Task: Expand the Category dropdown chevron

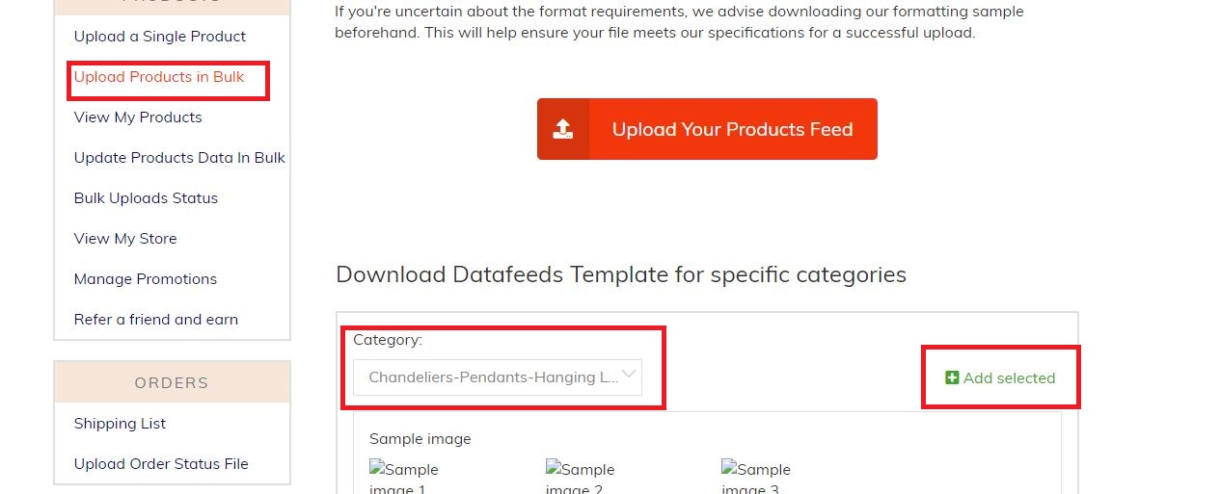Action: pos(629,376)
